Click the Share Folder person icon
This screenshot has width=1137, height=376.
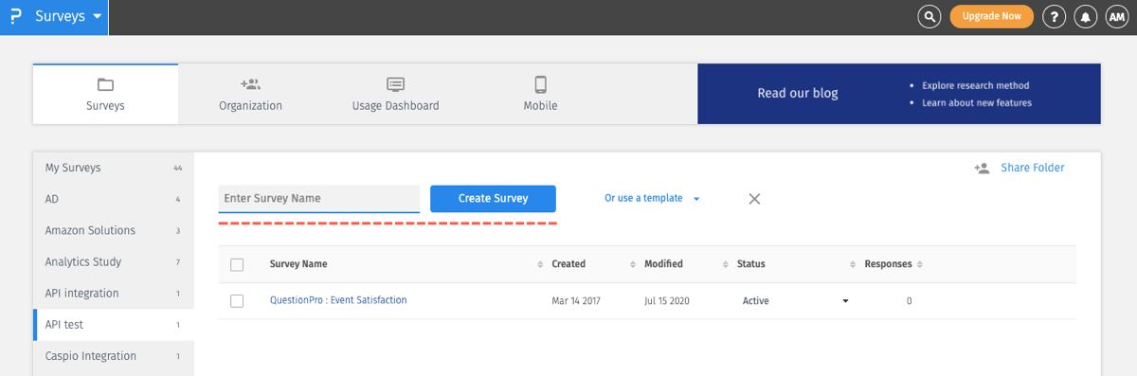(x=982, y=168)
